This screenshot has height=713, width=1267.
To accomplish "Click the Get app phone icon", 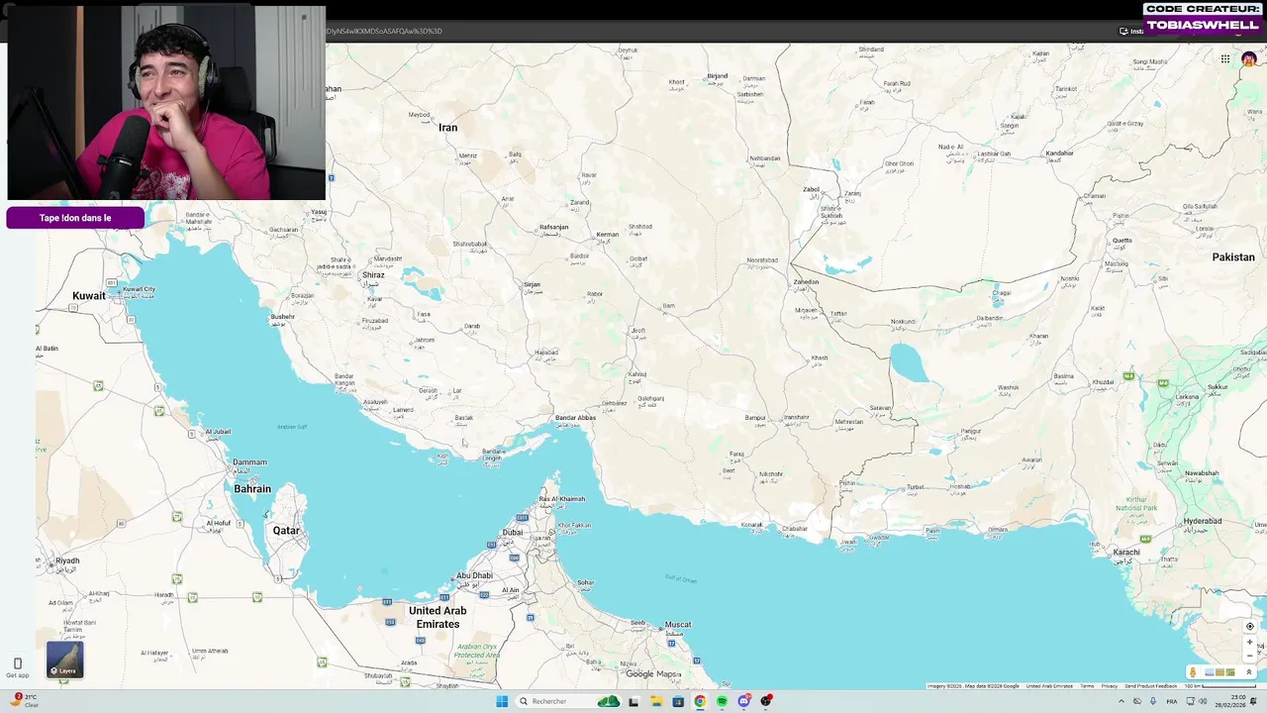I will 17,663.
